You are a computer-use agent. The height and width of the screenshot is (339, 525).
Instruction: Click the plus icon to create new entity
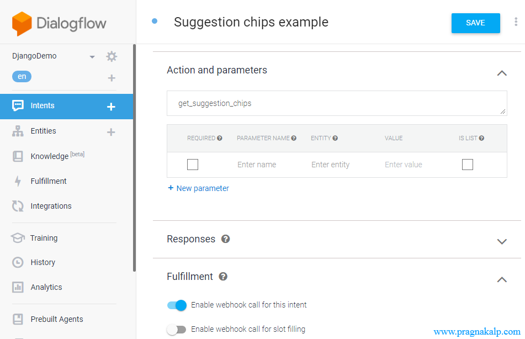pyautogui.click(x=111, y=132)
